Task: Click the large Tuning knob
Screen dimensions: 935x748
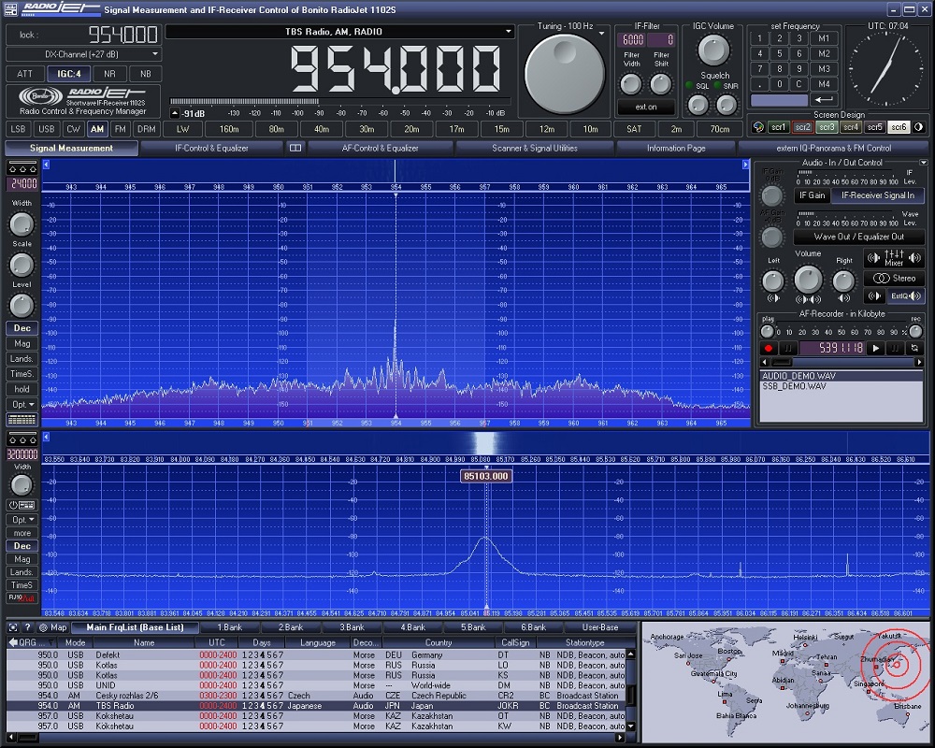Action: [x=564, y=73]
